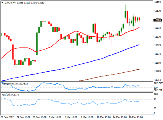Select the 28 Feb 15:00 time label

(39, 117)
